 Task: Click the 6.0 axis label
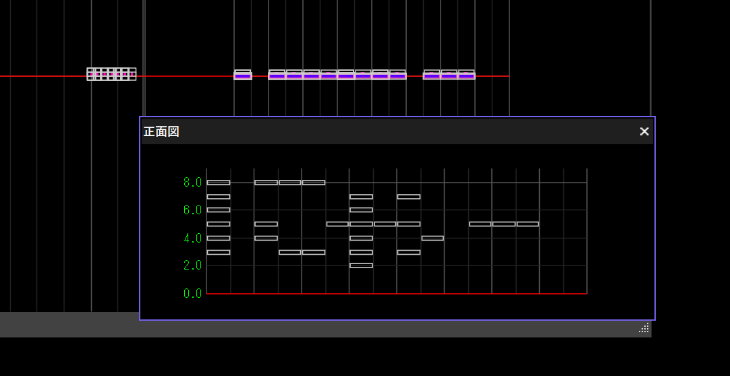click(x=192, y=210)
